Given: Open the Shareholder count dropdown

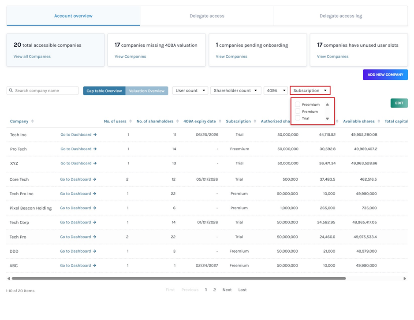Looking at the screenshot, I should (x=235, y=91).
